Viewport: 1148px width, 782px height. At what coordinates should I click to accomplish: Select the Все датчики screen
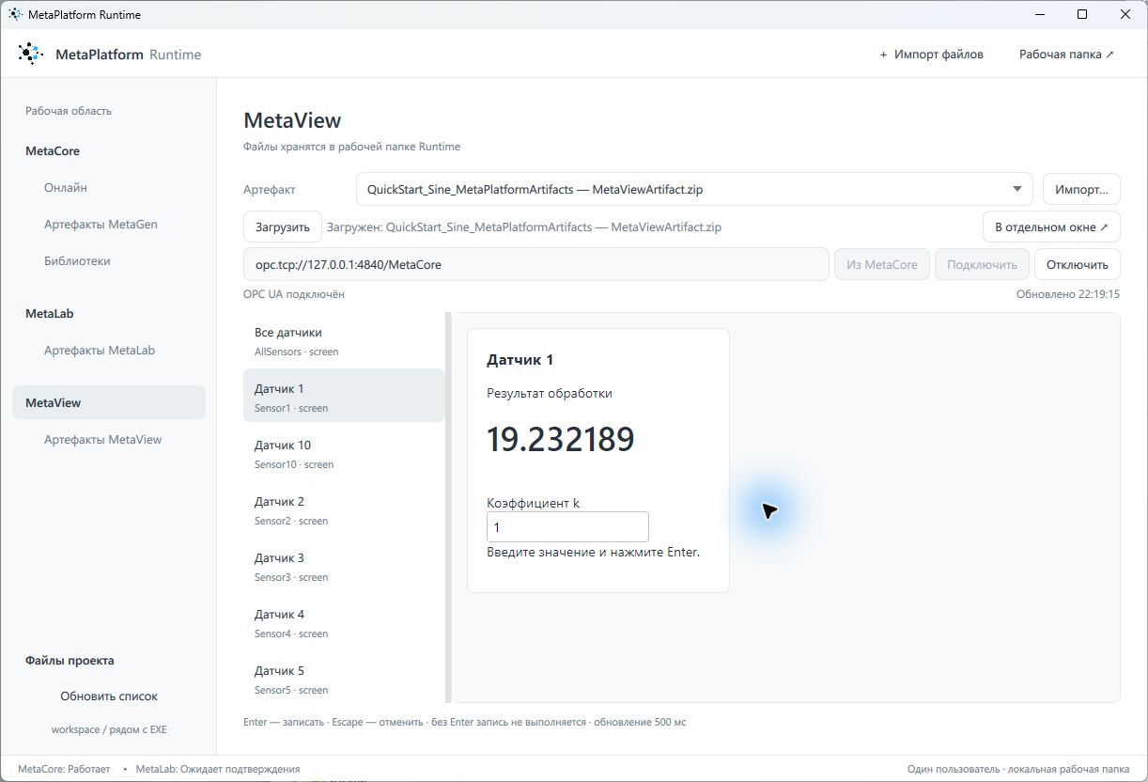point(344,340)
